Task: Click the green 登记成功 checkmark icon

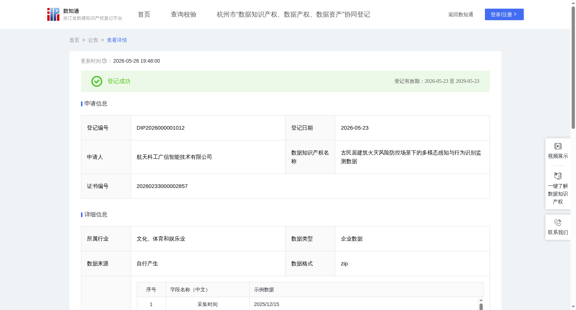Action: [x=97, y=81]
